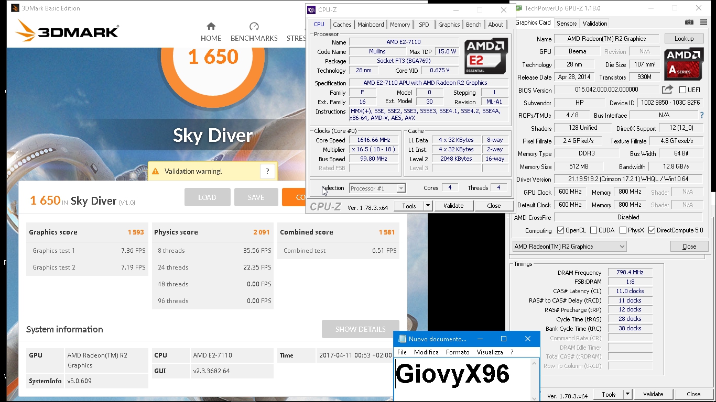This screenshot has width=716, height=402.
Task: Click Validate in the front CPU-Z window
Action: [x=453, y=206]
